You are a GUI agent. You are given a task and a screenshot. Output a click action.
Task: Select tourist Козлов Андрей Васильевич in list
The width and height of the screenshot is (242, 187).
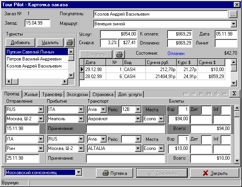coord(37,66)
